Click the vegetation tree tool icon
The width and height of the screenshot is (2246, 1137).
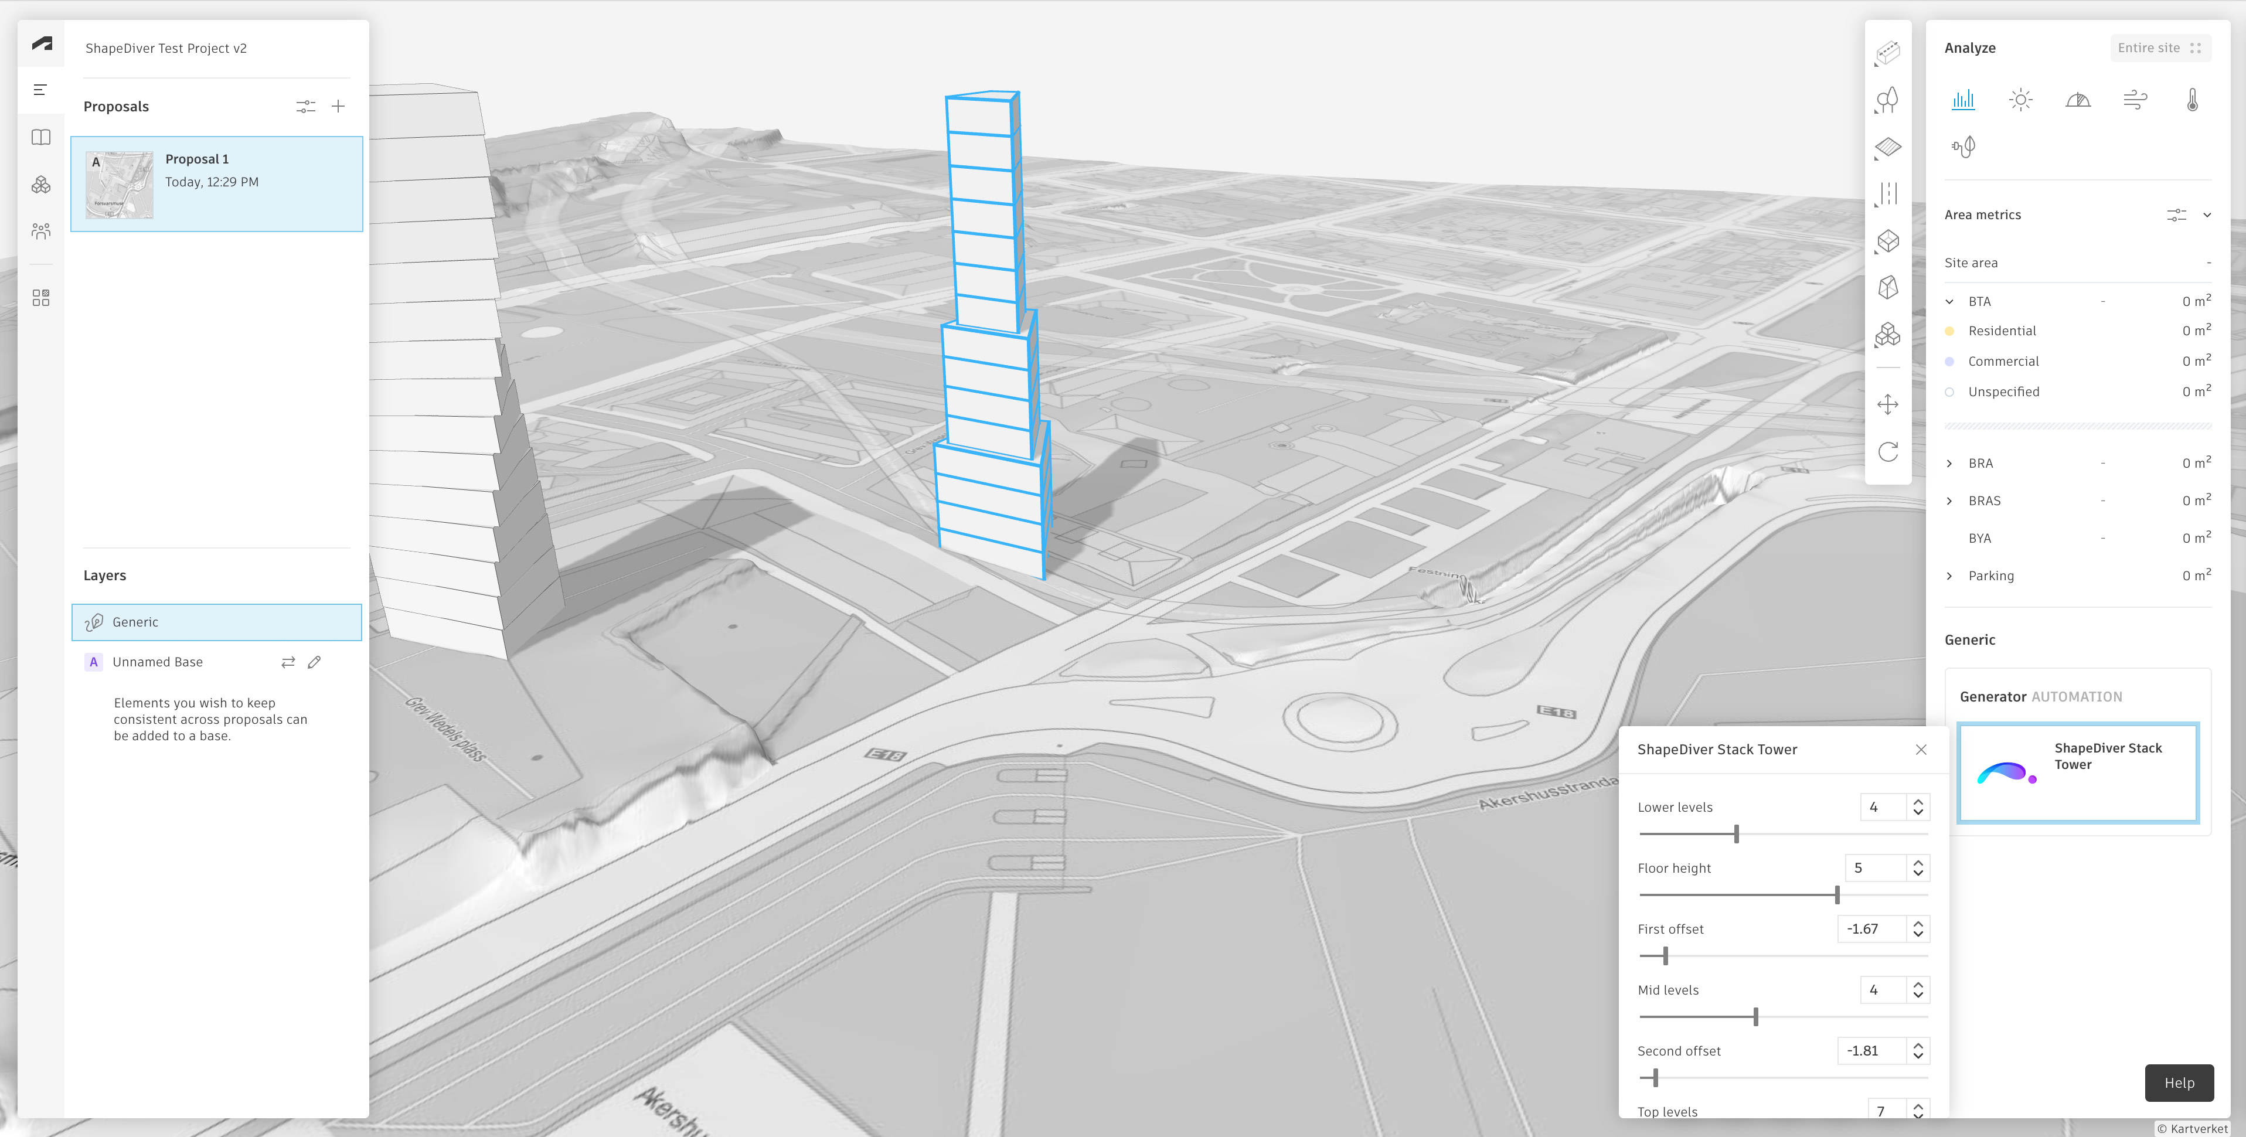pyautogui.click(x=1888, y=100)
